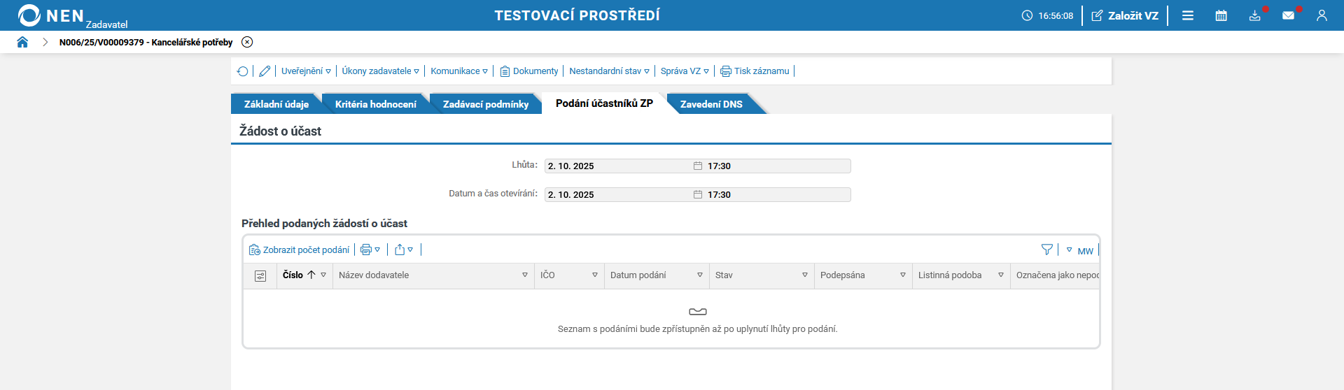Switch to Základní údaje tab
Screen dimensions: 1344x390
coord(276,104)
